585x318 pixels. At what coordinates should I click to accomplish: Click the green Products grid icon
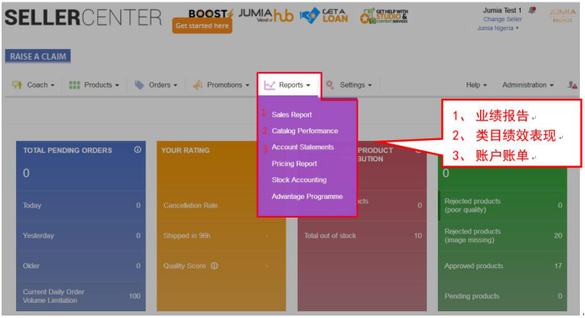pos(74,85)
